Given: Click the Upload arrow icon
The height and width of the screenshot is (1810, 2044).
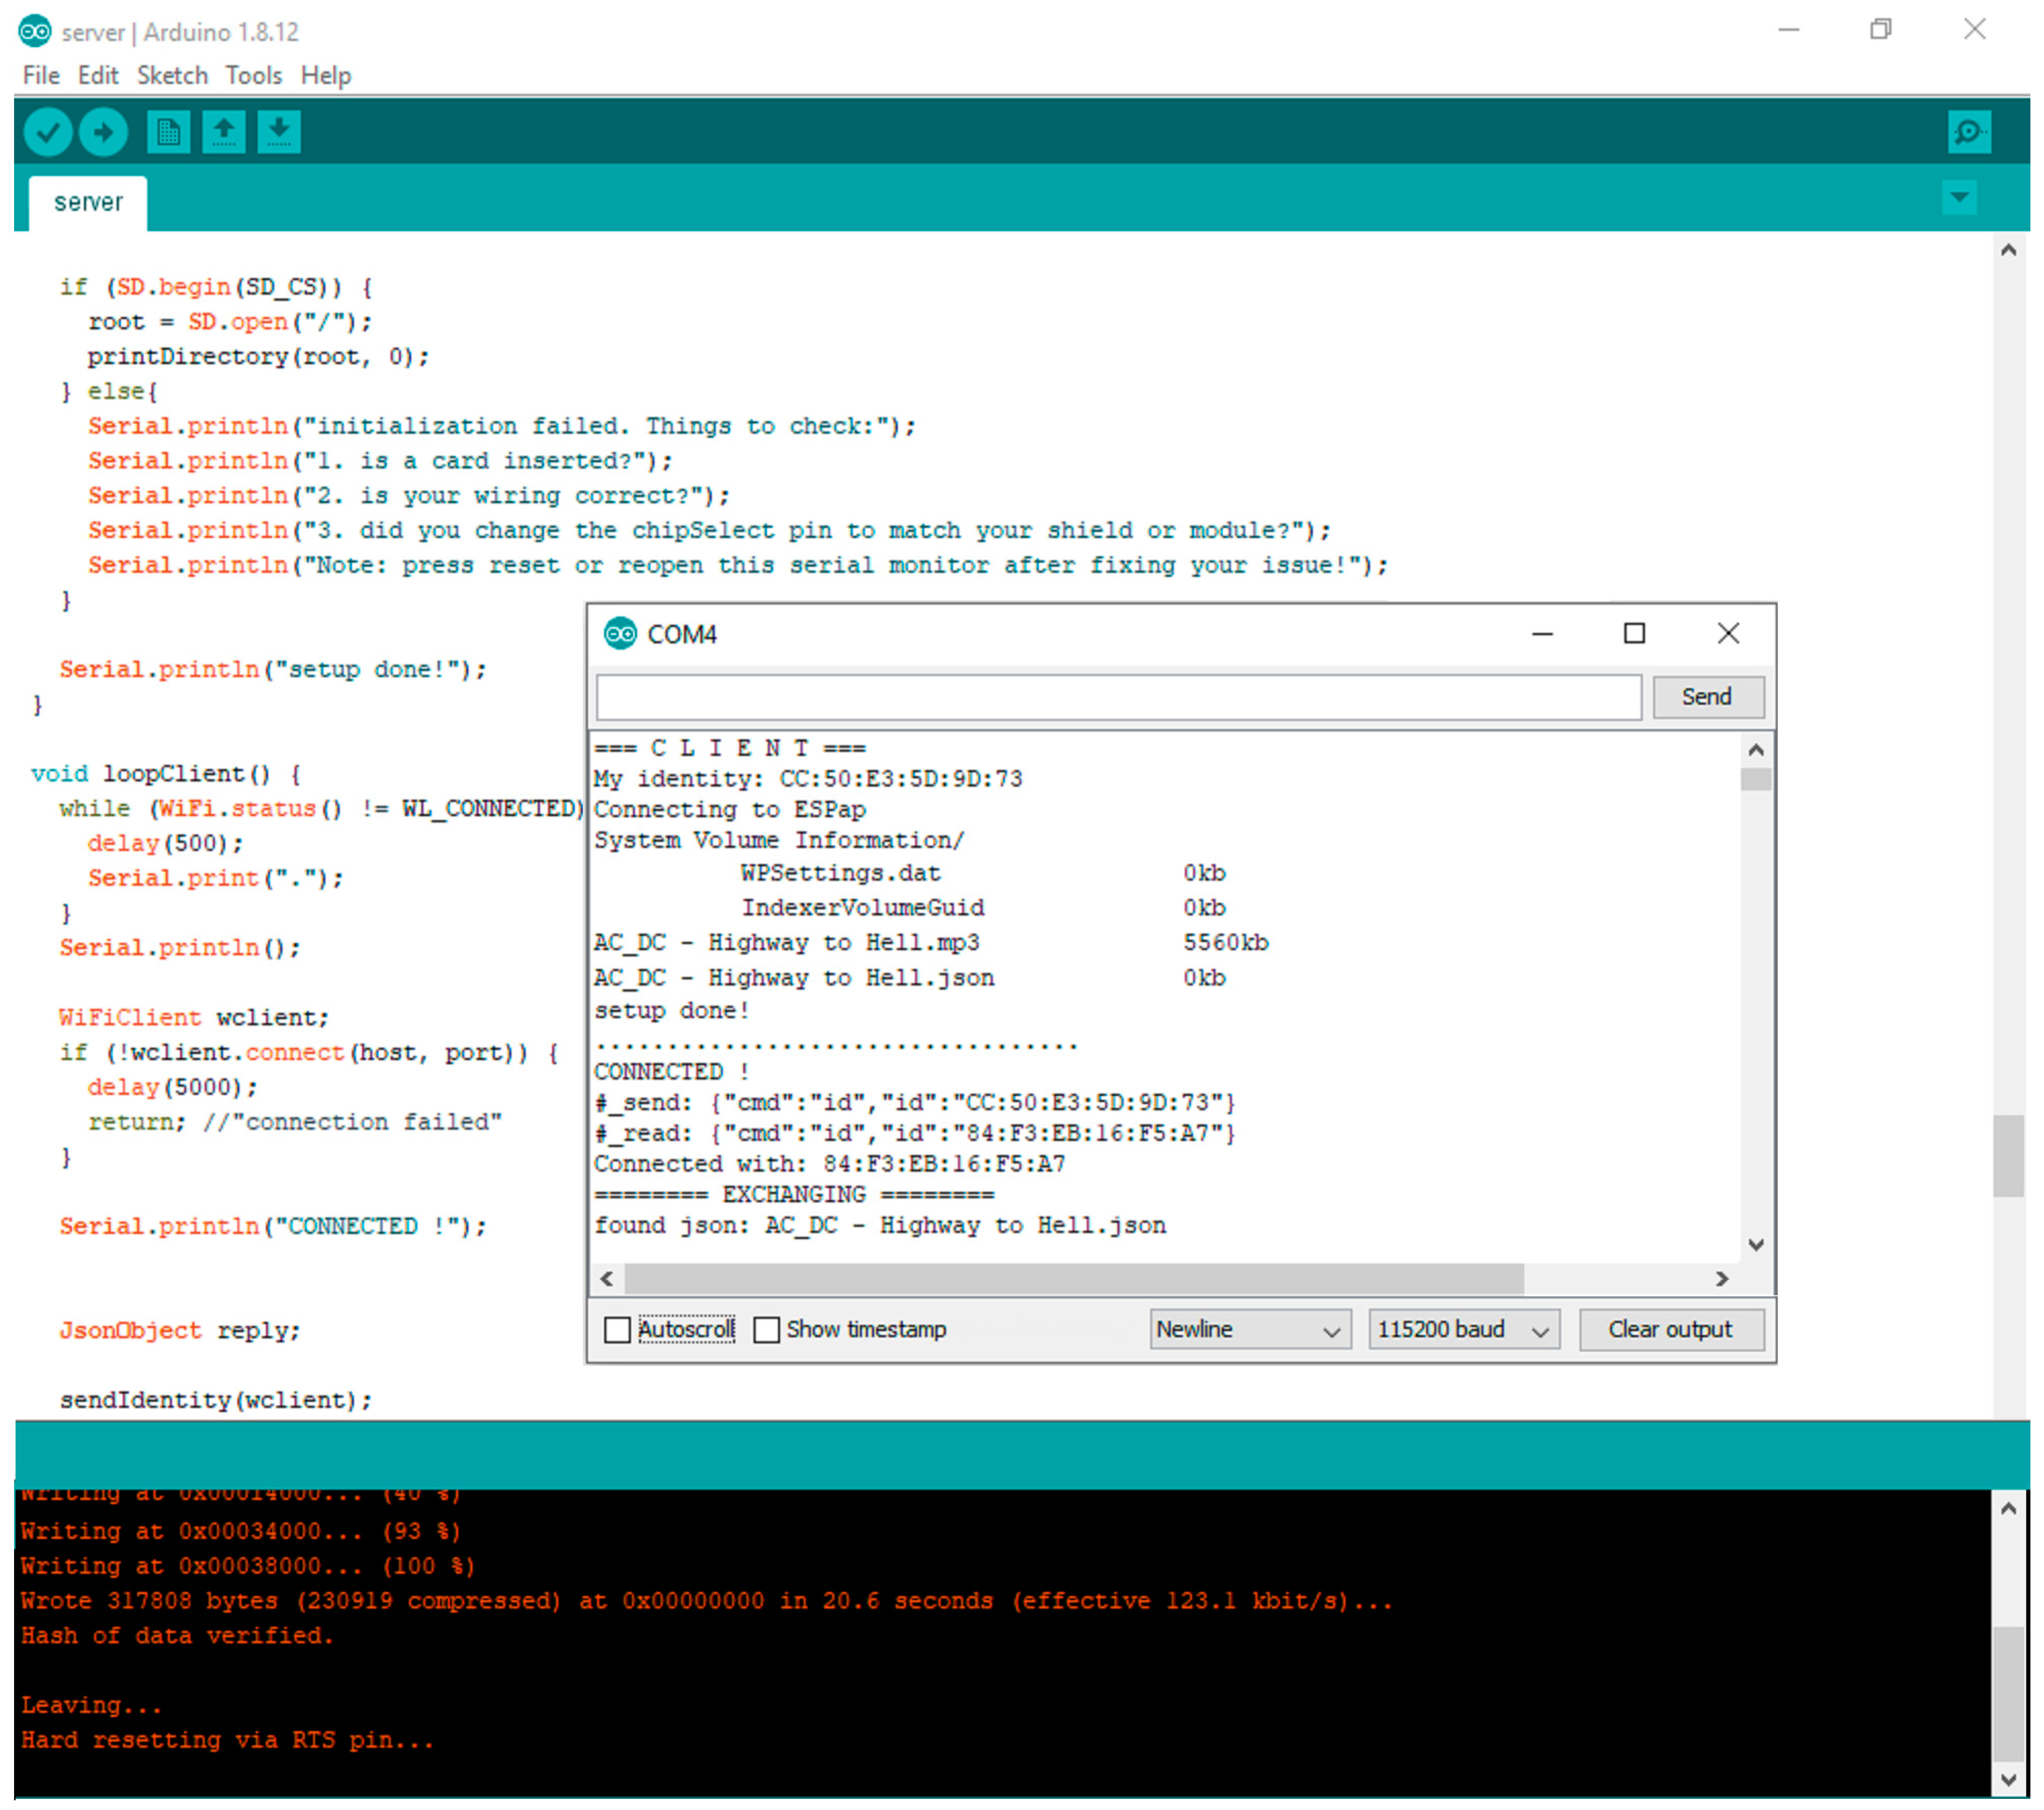Looking at the screenshot, I should pos(103,132).
